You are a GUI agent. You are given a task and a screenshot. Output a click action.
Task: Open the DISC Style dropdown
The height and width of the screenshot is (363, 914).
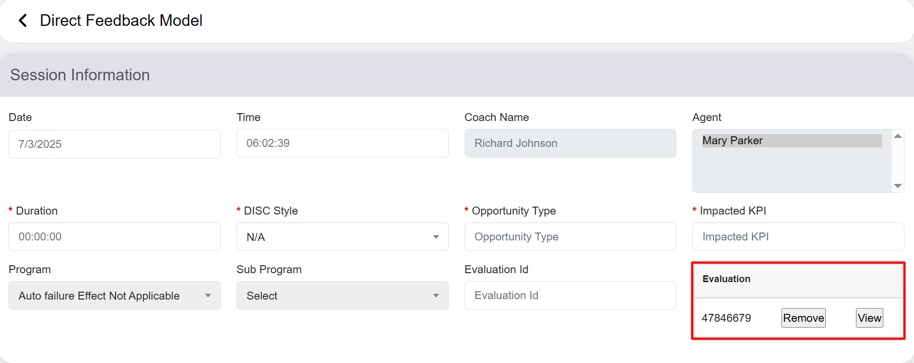[342, 237]
